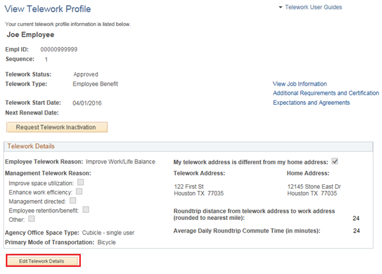Image resolution: width=382 pixels, height=274 pixels.
Task: Enable the Enhance work efficiency checkbox
Action: (x=79, y=191)
